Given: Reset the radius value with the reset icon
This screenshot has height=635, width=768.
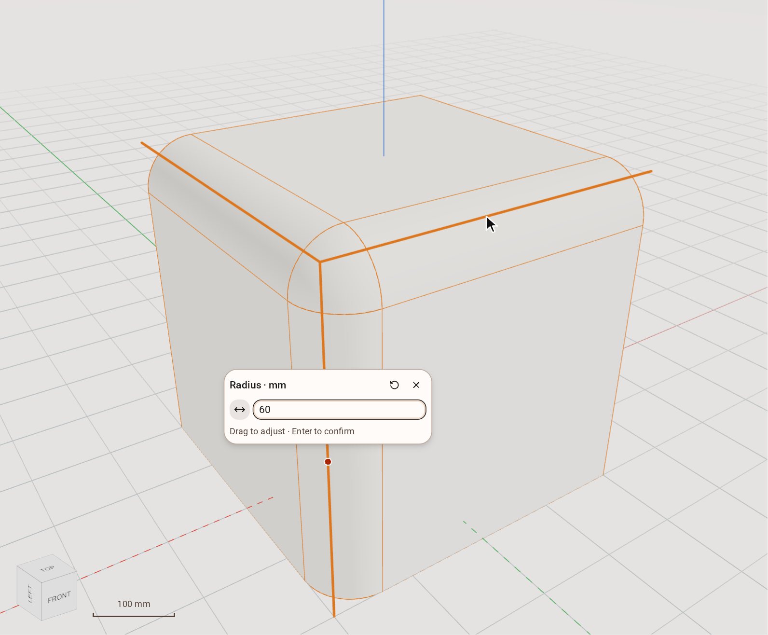Looking at the screenshot, I should click(394, 385).
